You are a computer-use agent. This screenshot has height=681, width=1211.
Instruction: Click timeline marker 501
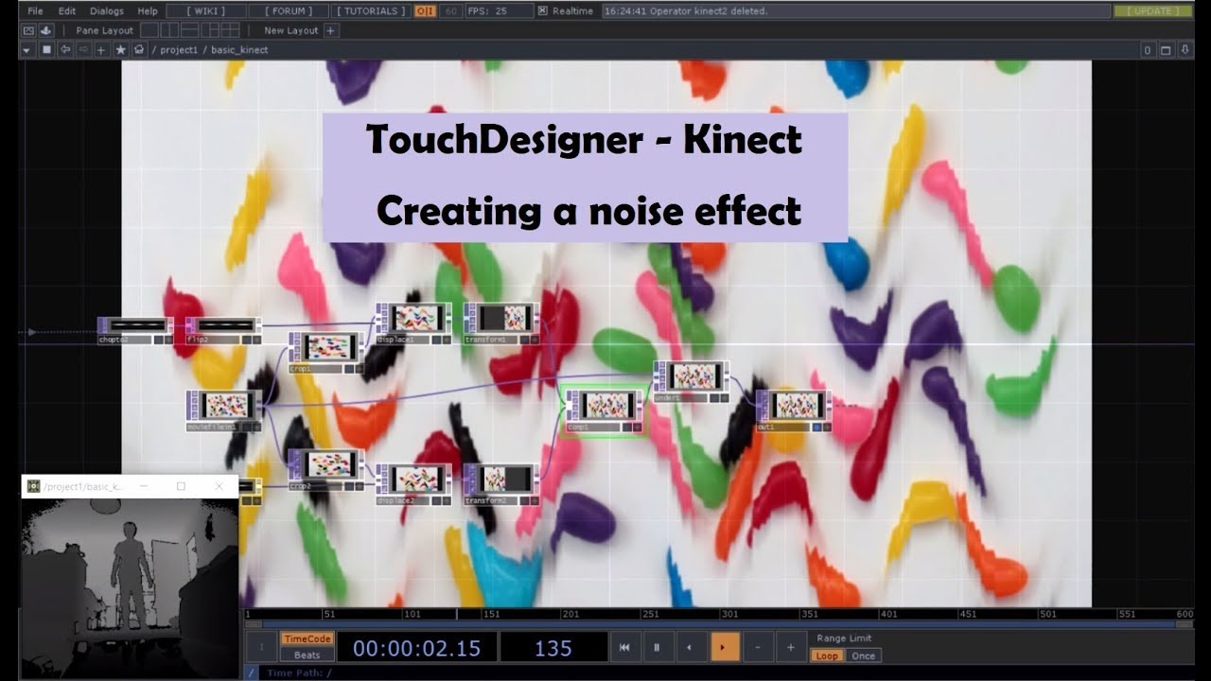[1047, 615]
